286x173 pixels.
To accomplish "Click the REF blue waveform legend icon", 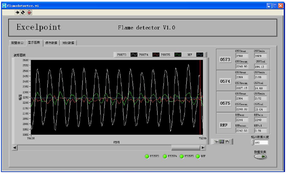I will point(200,54).
